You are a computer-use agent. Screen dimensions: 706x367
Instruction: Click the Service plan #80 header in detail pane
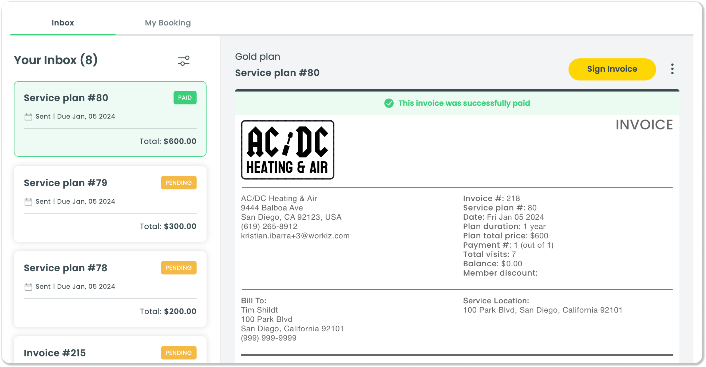(x=277, y=73)
